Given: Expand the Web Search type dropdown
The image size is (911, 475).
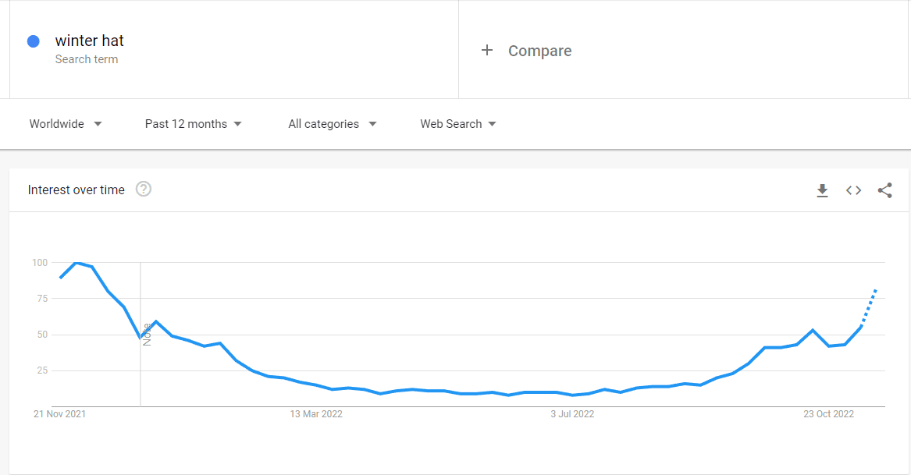Looking at the screenshot, I should 458,124.
